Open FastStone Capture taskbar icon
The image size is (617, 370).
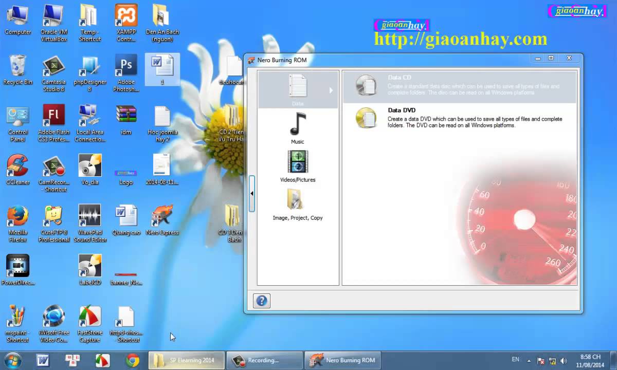[103, 360]
